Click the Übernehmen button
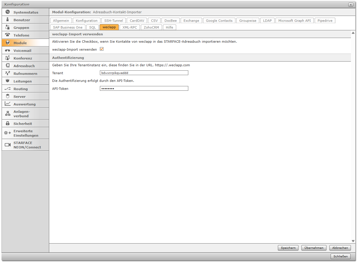Screen dimensions: 358x263 point(314,248)
